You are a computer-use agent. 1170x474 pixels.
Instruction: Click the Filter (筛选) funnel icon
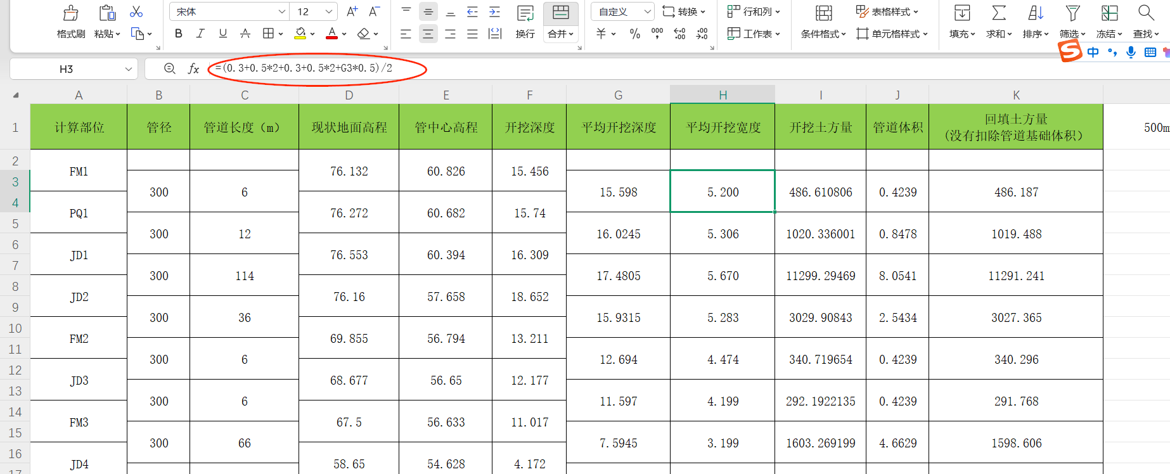[x=1072, y=13]
